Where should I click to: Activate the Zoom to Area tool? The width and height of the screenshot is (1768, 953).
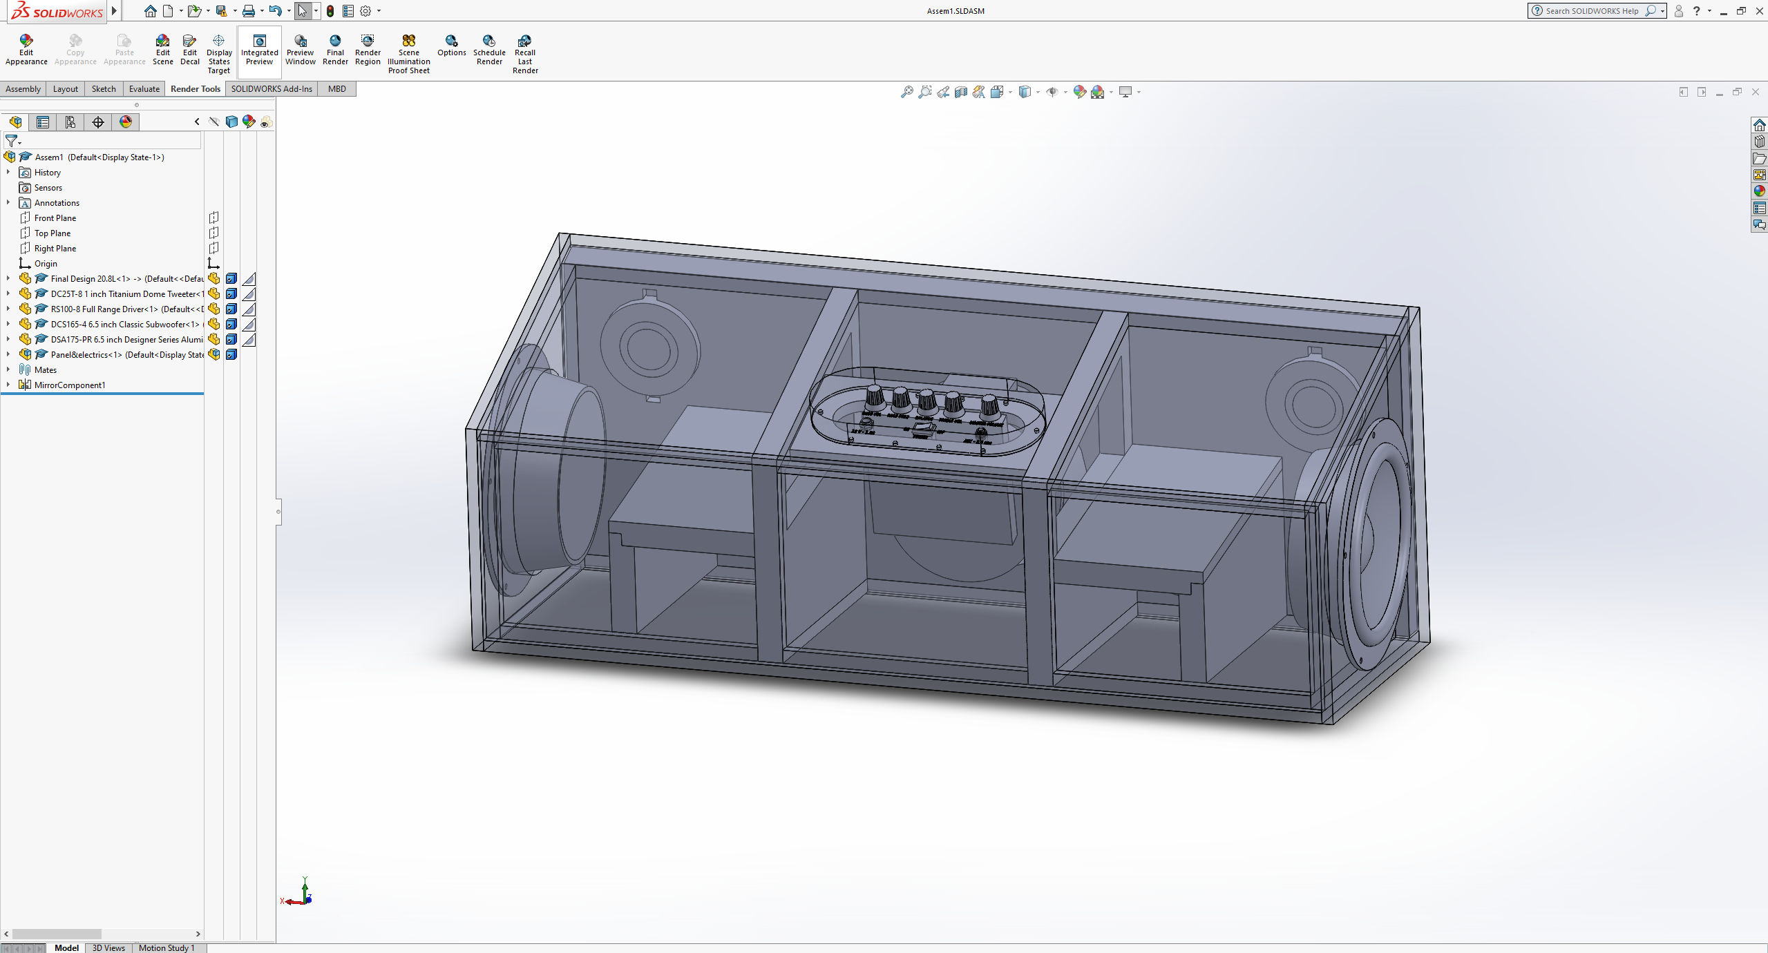click(x=924, y=92)
